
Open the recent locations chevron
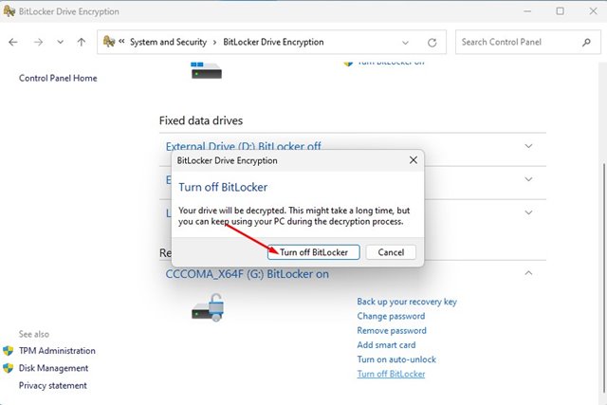(x=61, y=43)
